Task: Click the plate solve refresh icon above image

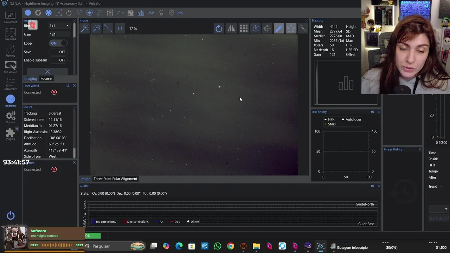Action: [x=219, y=28]
